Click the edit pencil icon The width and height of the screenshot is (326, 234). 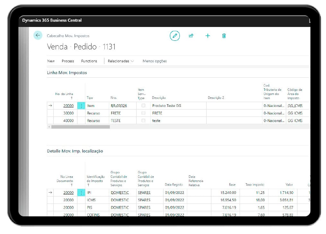coord(175,36)
